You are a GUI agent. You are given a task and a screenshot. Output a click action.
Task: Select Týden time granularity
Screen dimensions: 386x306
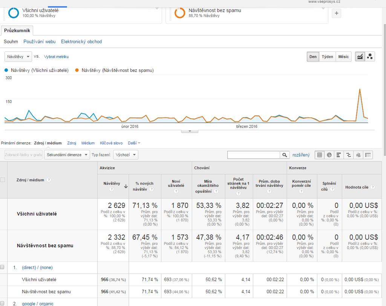click(x=327, y=57)
